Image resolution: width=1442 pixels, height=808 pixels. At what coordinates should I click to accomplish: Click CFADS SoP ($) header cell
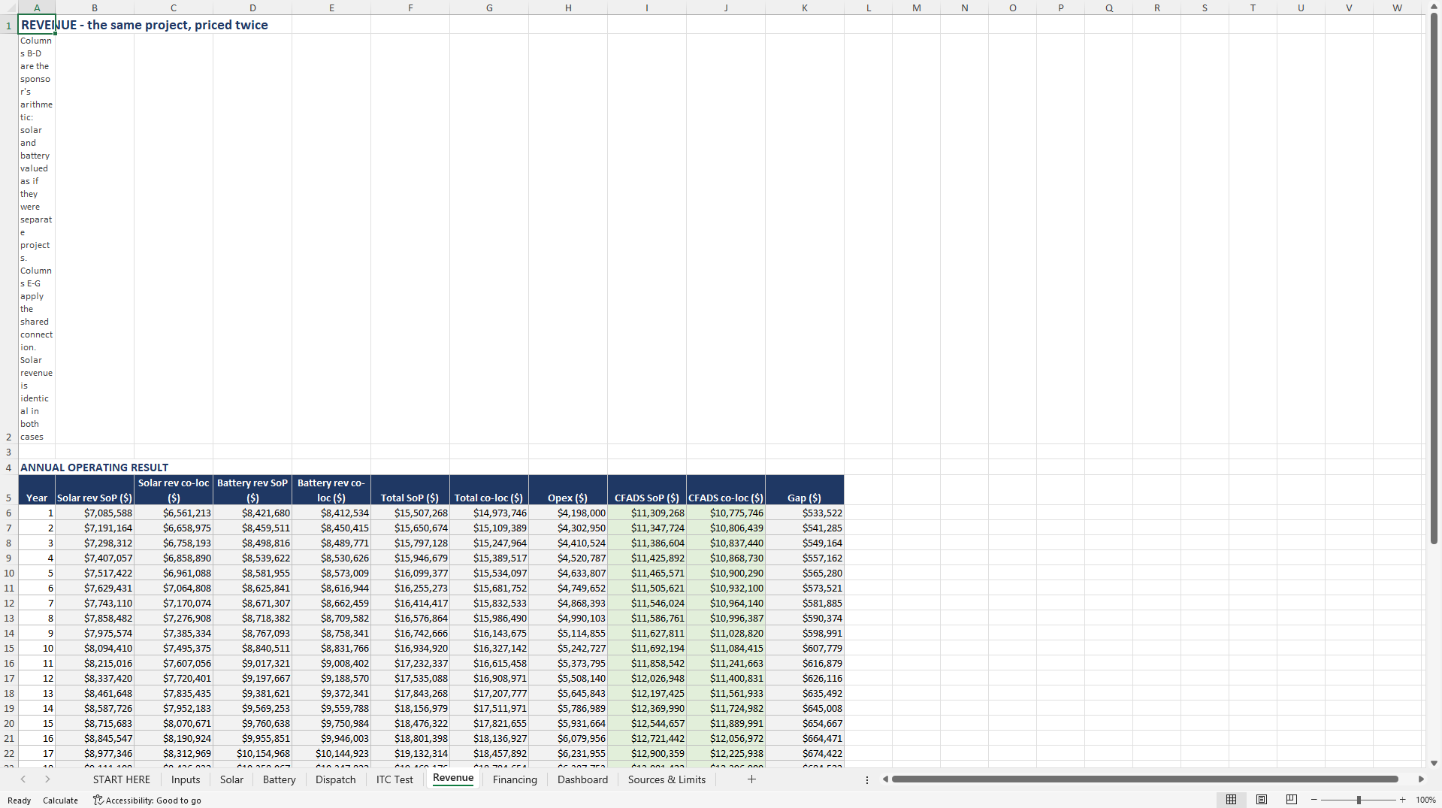point(647,490)
